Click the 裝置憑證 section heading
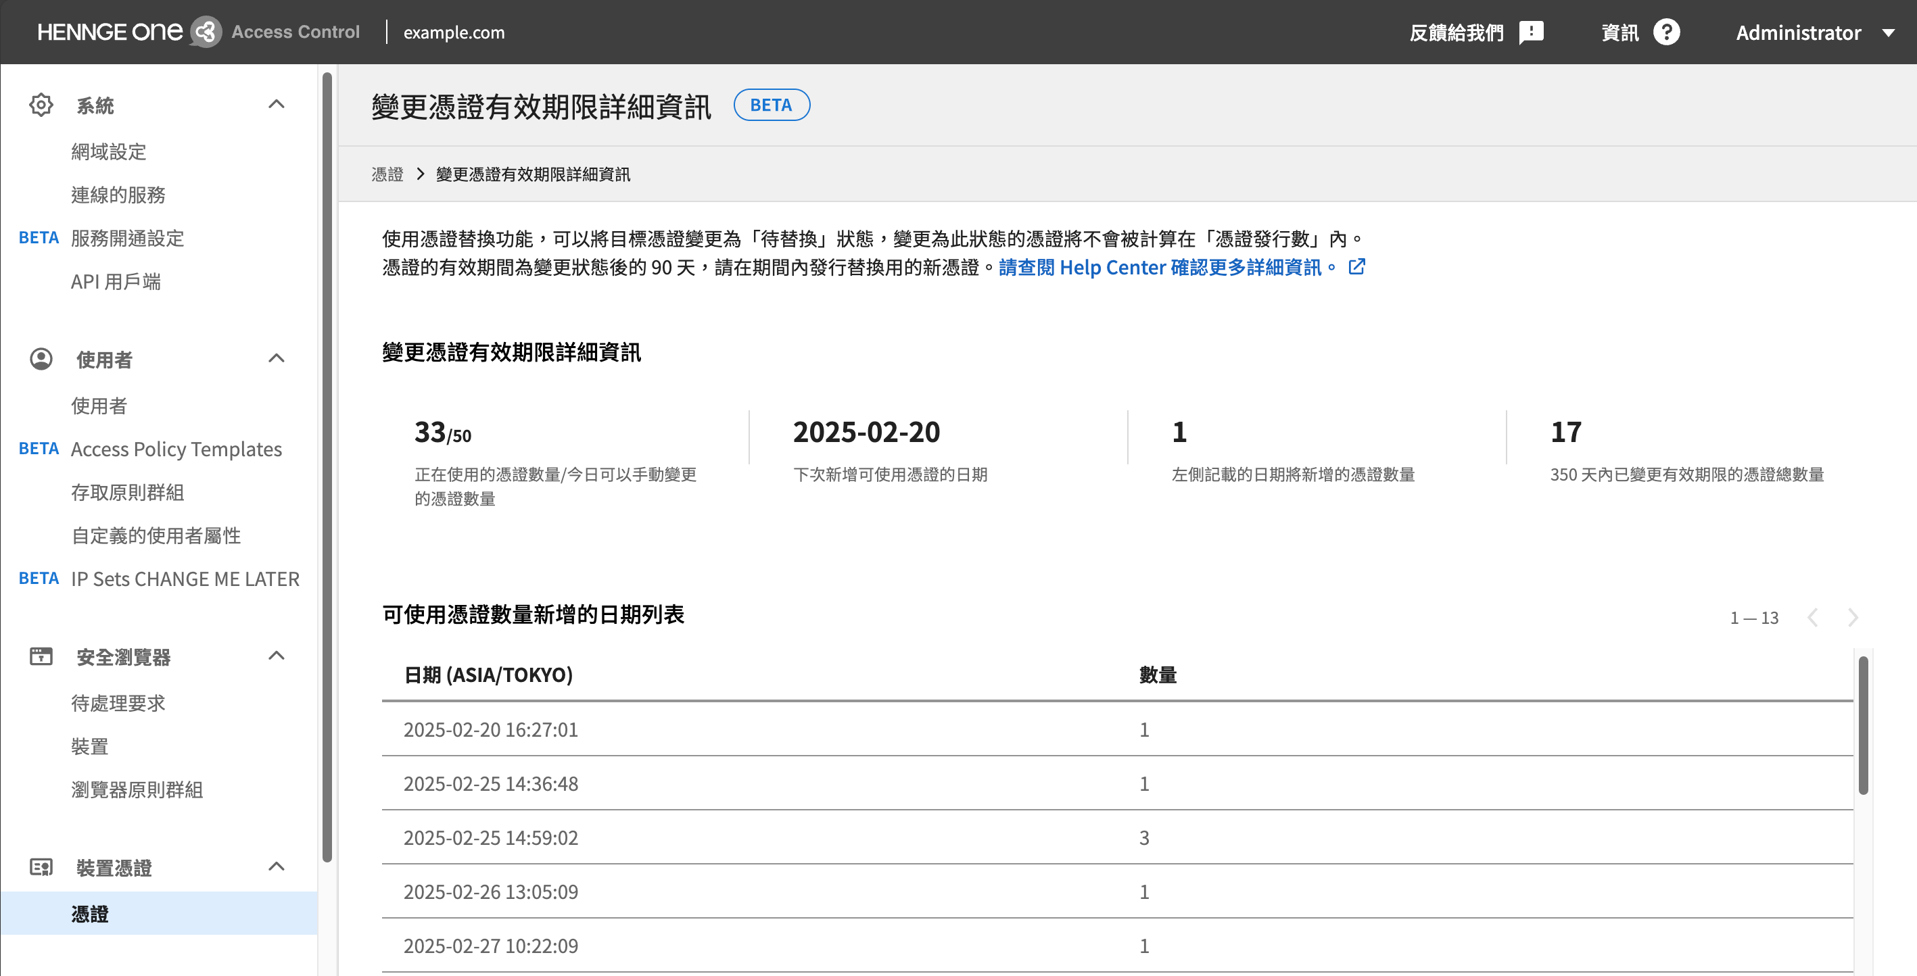Image resolution: width=1917 pixels, height=976 pixels. pyautogui.click(x=114, y=867)
